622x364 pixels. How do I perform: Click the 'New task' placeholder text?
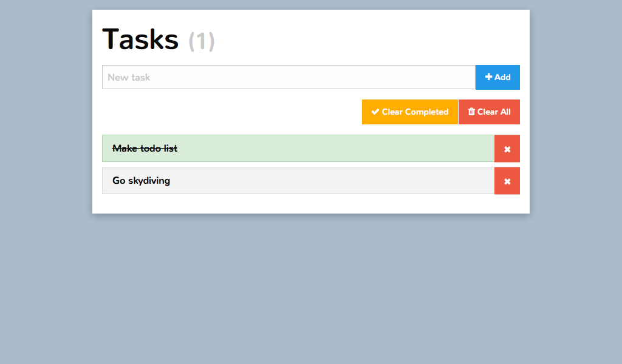point(129,78)
